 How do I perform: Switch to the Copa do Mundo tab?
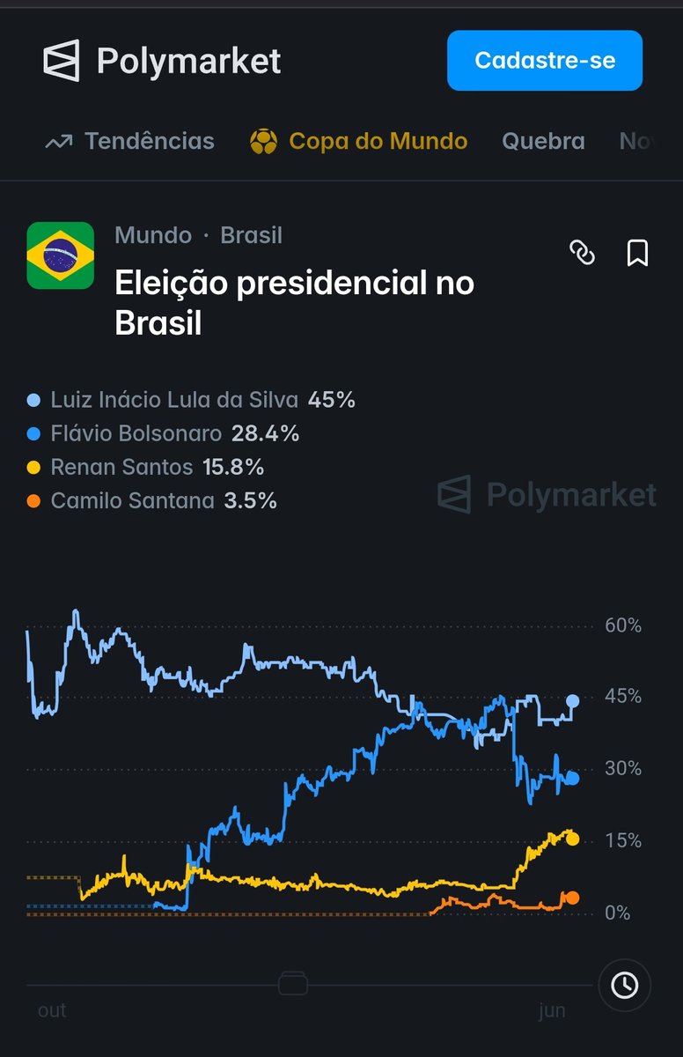378,141
